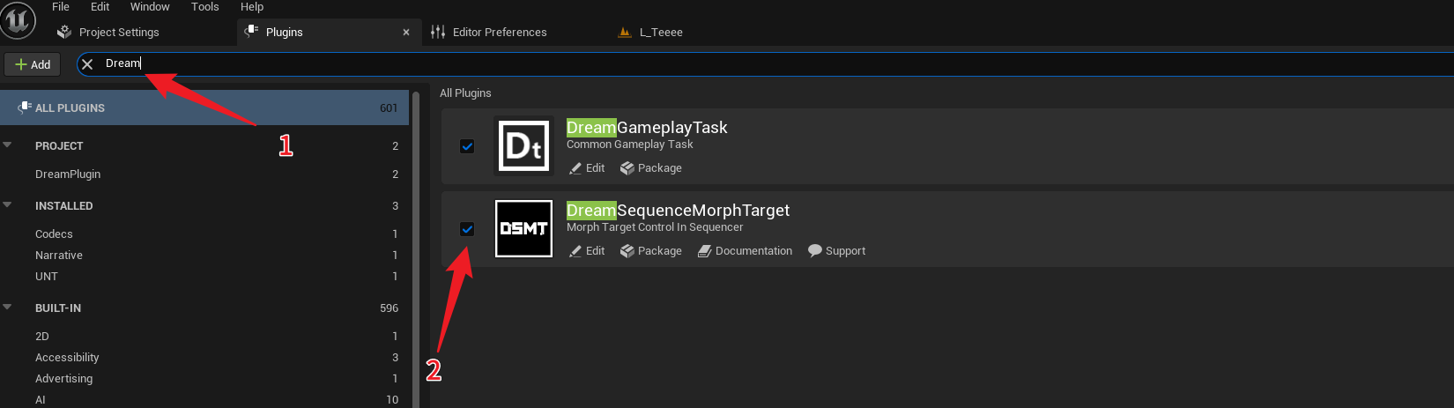This screenshot has height=408, width=1454.
Task: Click Edit text under DreamGameplayTask
Action: click(x=595, y=168)
